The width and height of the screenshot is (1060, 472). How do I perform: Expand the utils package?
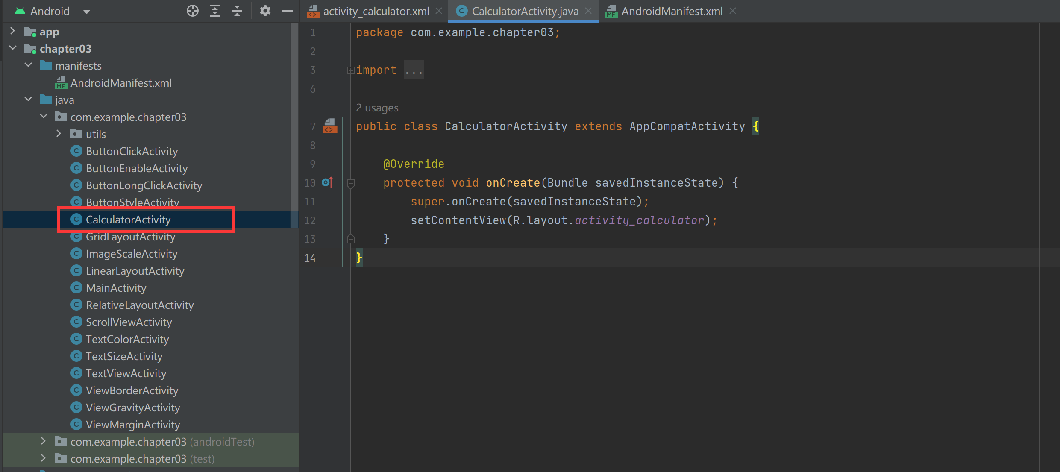pos(59,134)
